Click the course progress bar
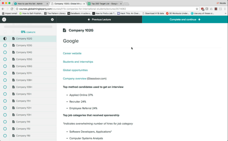The width and height of the screenshot is (228, 141). coord(28,27)
